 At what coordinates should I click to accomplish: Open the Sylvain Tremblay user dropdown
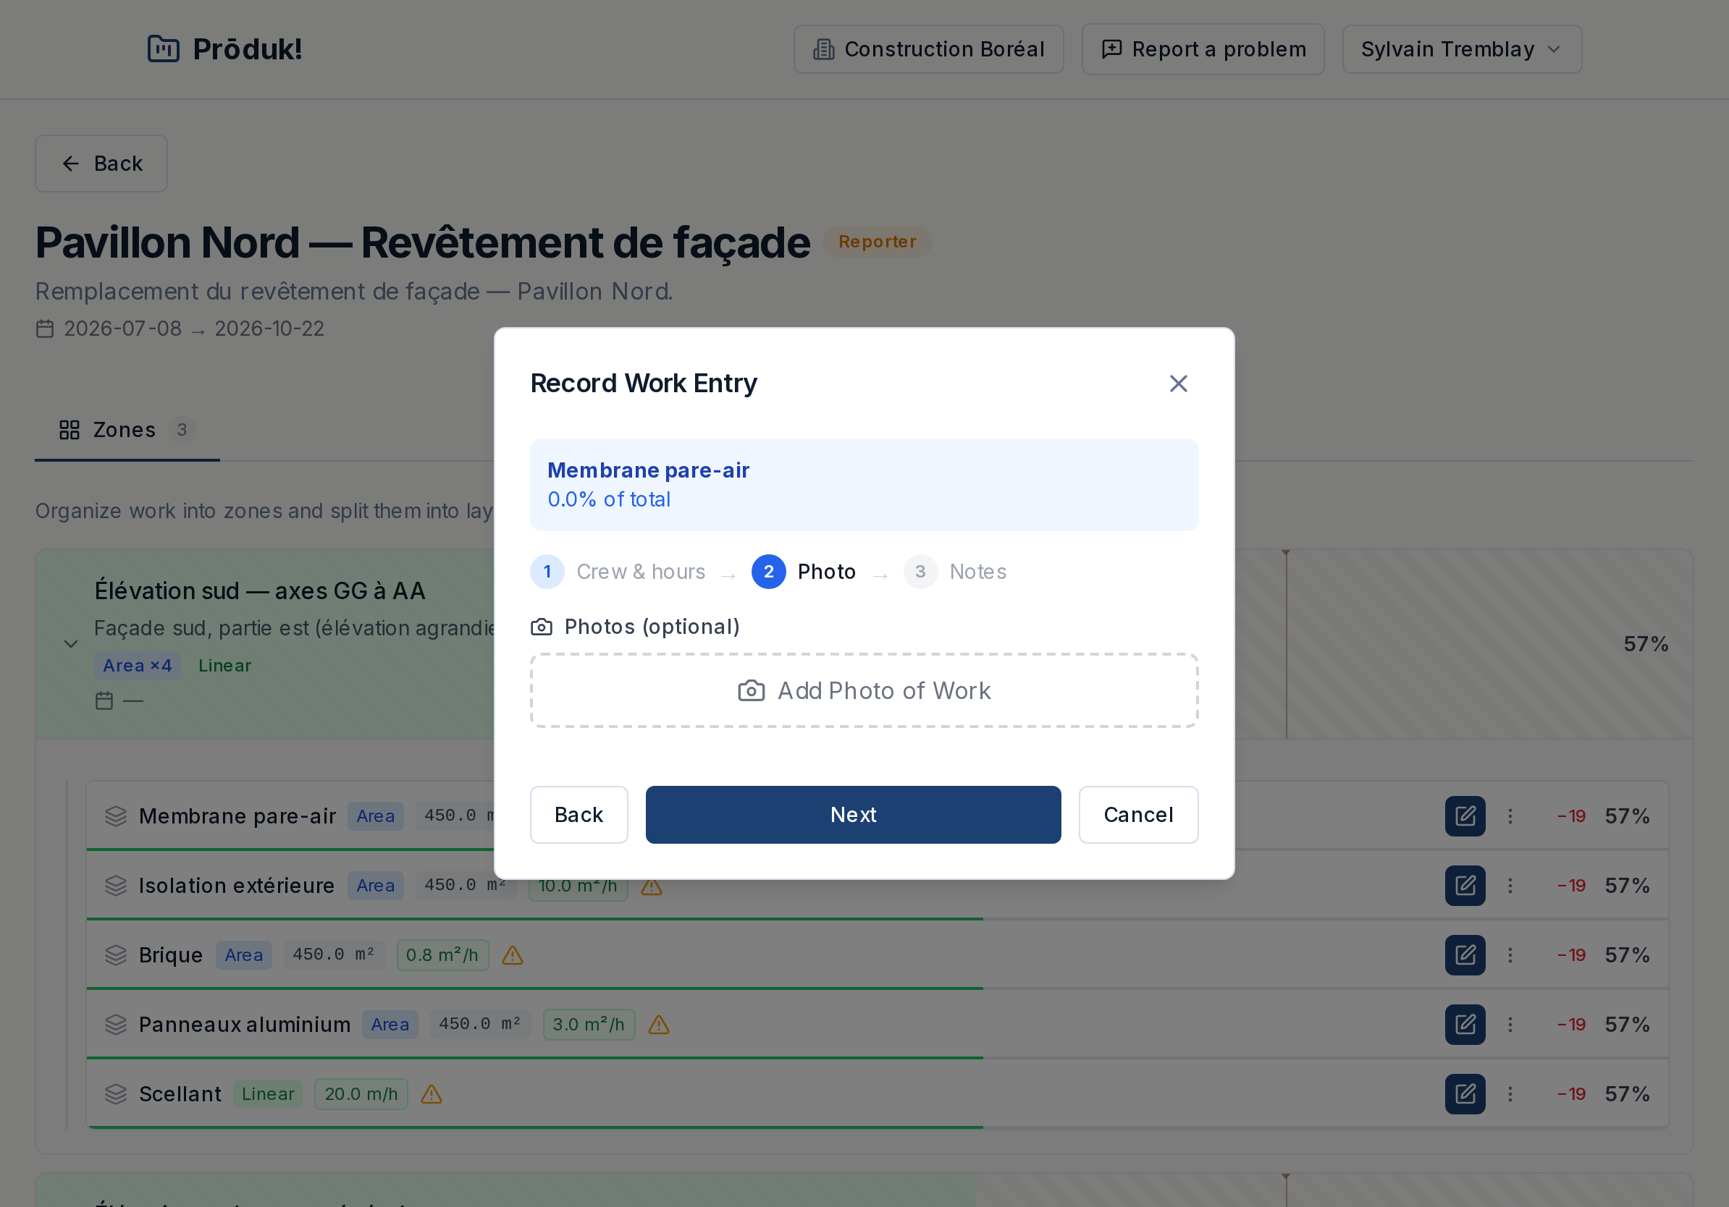coord(1461,49)
